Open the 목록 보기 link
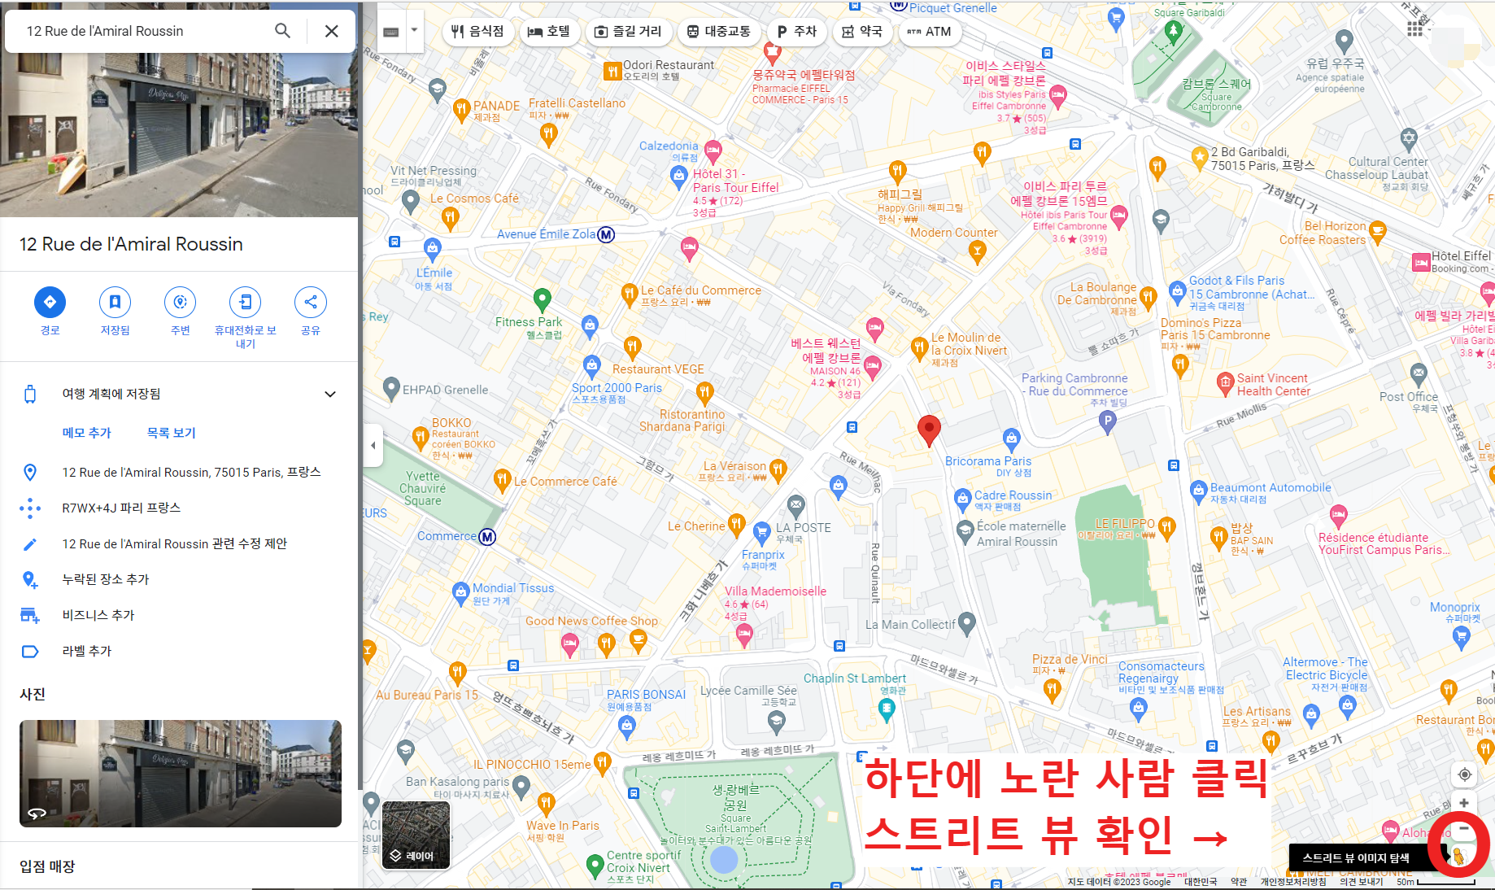Screen dimensions: 1495x890 pyautogui.click(x=171, y=433)
